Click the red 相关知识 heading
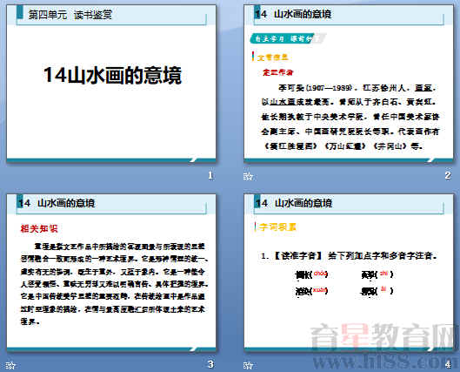The height and width of the screenshot is (372, 460). (39, 228)
